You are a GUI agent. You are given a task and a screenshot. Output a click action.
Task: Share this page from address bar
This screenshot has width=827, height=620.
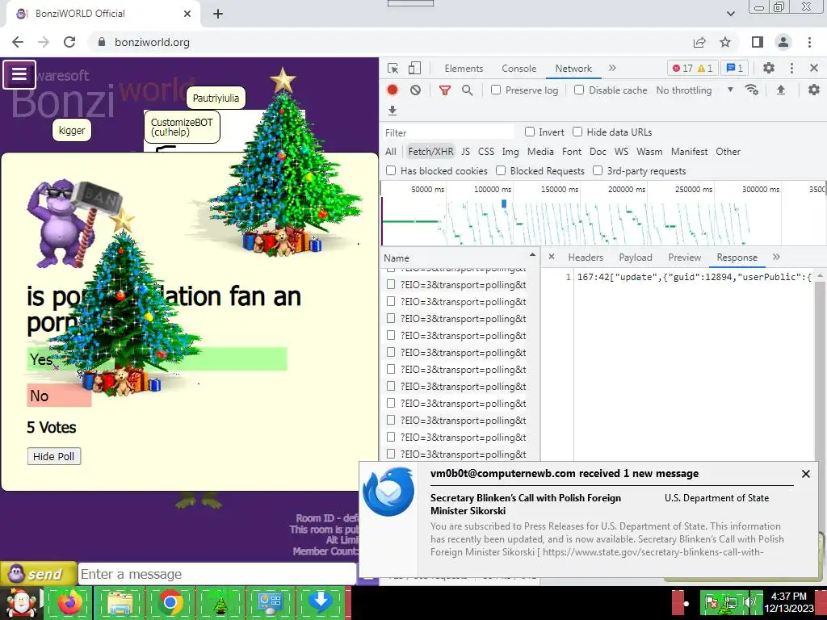[x=699, y=42]
